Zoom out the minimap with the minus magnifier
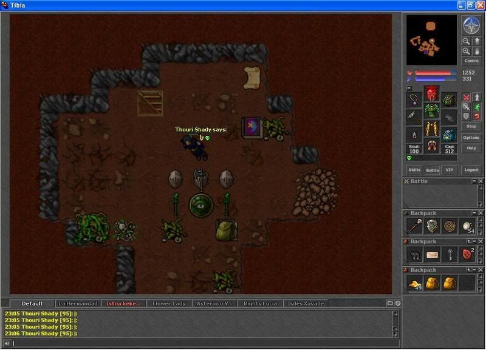The width and height of the screenshot is (486, 350). [466, 41]
